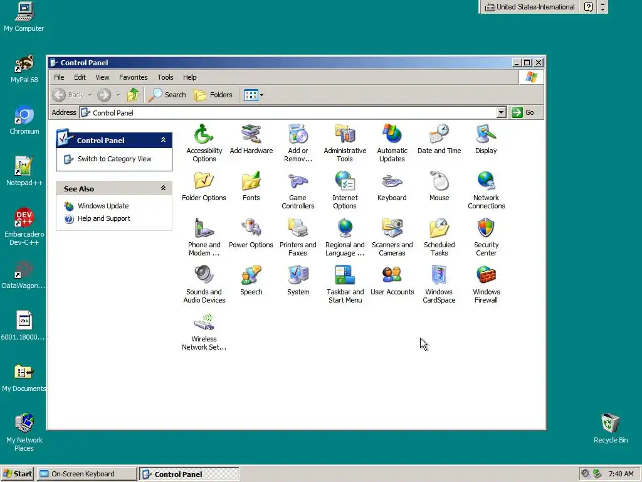Screen dimensions: 642x482
Task: Select the Speech applet icon
Action: pyautogui.click(x=251, y=281)
